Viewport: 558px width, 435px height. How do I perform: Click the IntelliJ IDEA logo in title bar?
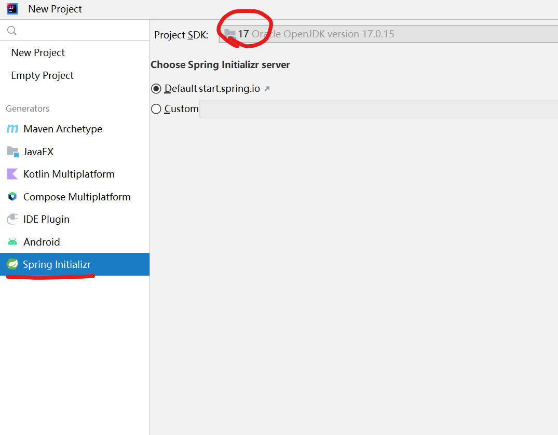point(12,8)
